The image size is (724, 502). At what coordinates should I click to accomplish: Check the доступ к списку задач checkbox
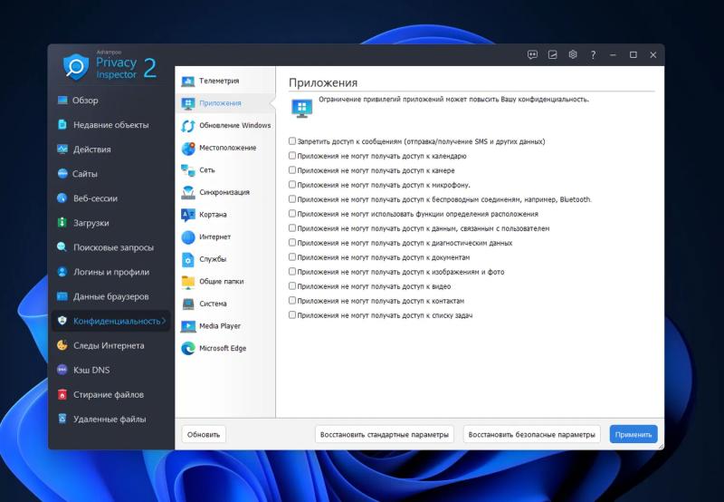[291, 314]
